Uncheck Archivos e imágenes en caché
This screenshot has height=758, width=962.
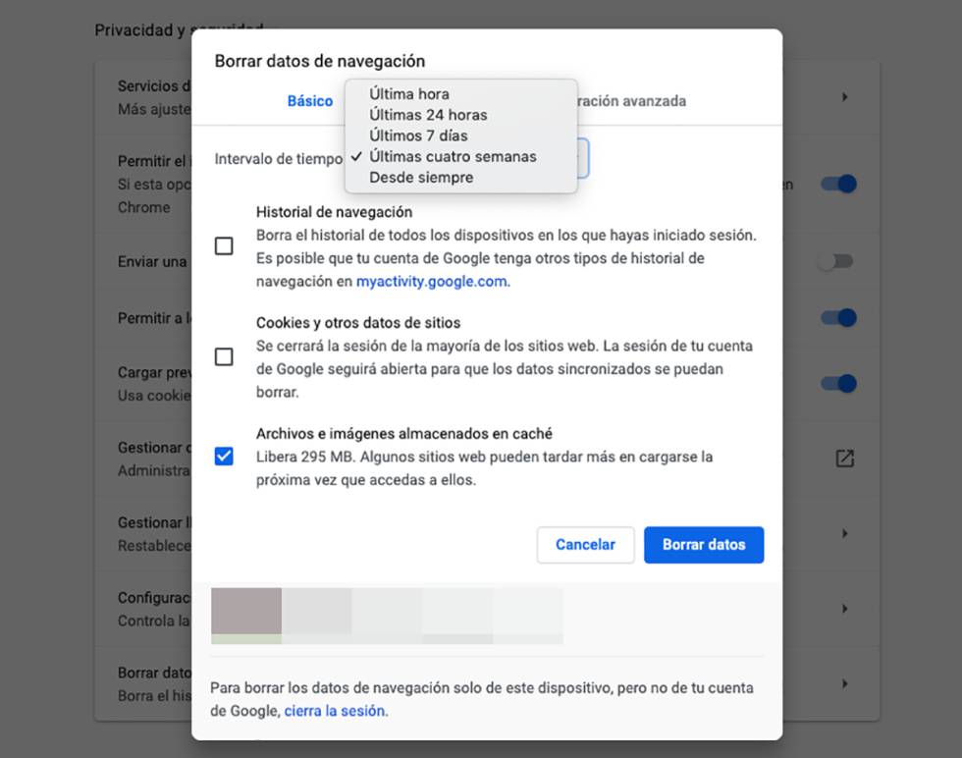coord(224,456)
